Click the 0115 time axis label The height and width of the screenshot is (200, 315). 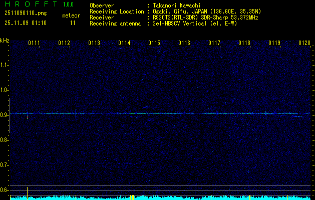[154, 43]
